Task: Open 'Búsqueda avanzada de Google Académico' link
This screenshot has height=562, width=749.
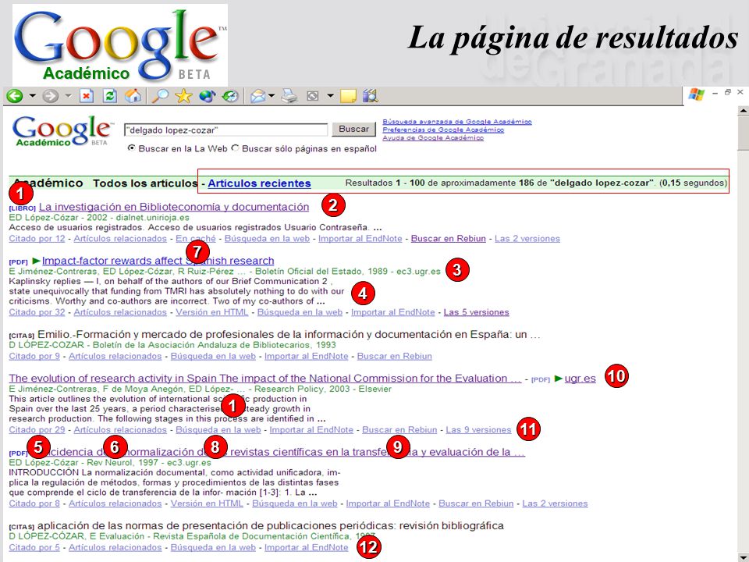Action: click(457, 122)
